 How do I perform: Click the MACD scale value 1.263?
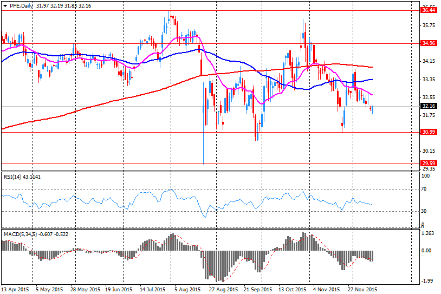click(x=428, y=233)
